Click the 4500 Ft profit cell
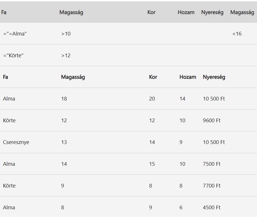The height and width of the screenshot is (217, 257). (x=212, y=208)
